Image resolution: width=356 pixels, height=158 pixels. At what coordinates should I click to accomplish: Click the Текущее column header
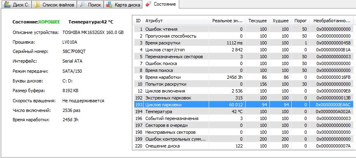pyautogui.click(x=257, y=21)
